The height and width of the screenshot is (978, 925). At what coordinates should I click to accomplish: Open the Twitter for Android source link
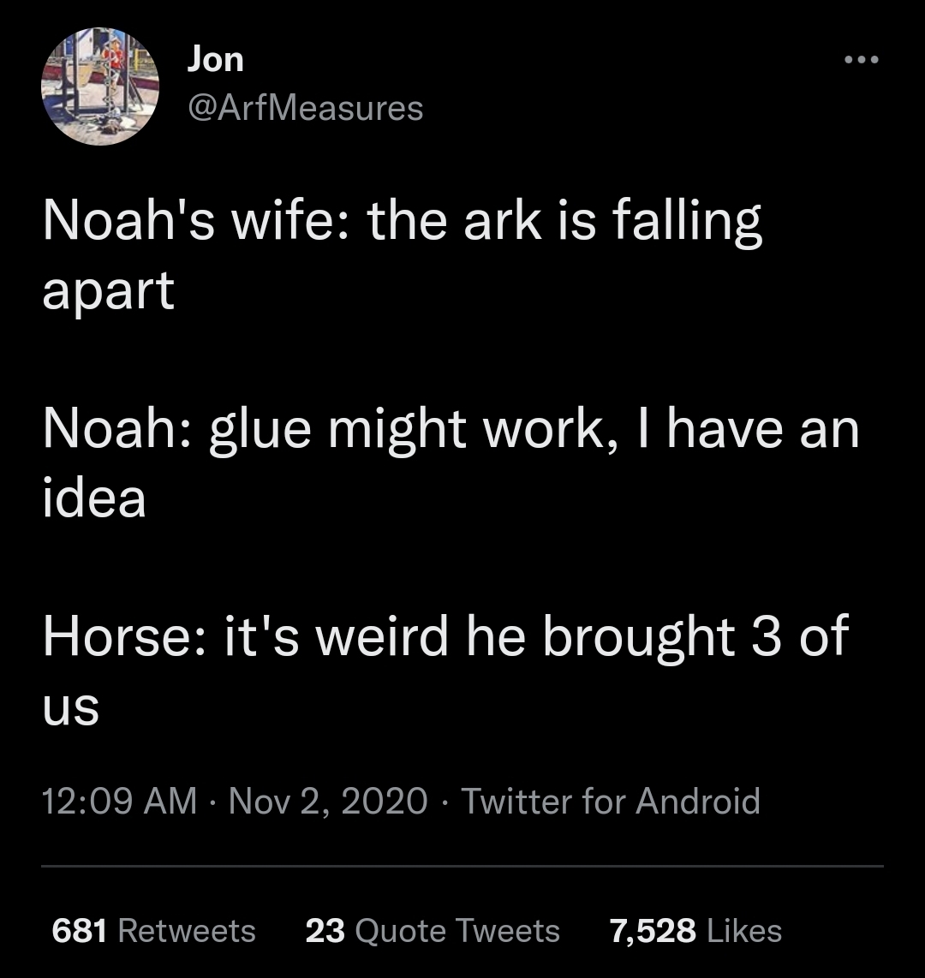point(611,802)
